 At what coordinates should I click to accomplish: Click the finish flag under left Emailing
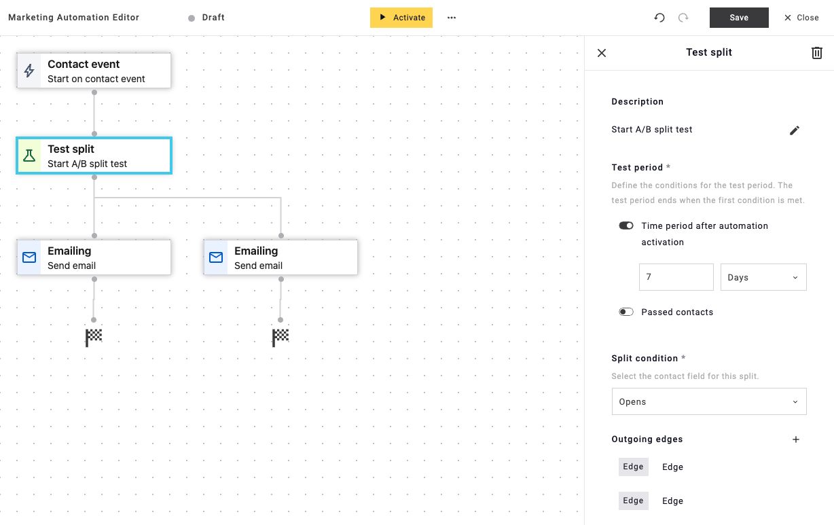94,337
